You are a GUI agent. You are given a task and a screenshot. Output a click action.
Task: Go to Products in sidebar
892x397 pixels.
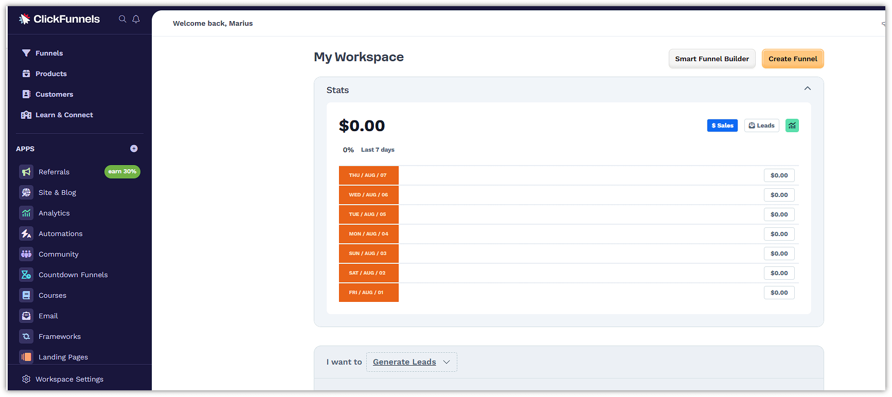pyautogui.click(x=51, y=74)
